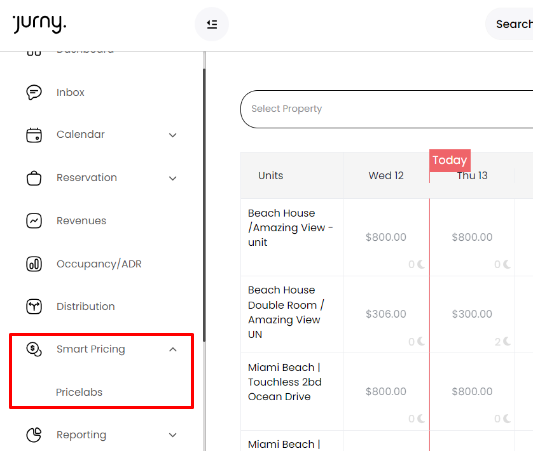
Task: Click the Calendar icon in sidebar
Action: pyautogui.click(x=34, y=135)
